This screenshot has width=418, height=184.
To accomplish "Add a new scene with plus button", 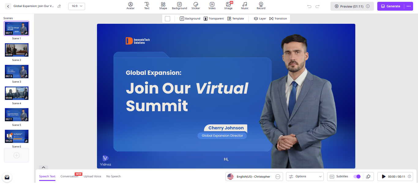I will pos(17,155).
